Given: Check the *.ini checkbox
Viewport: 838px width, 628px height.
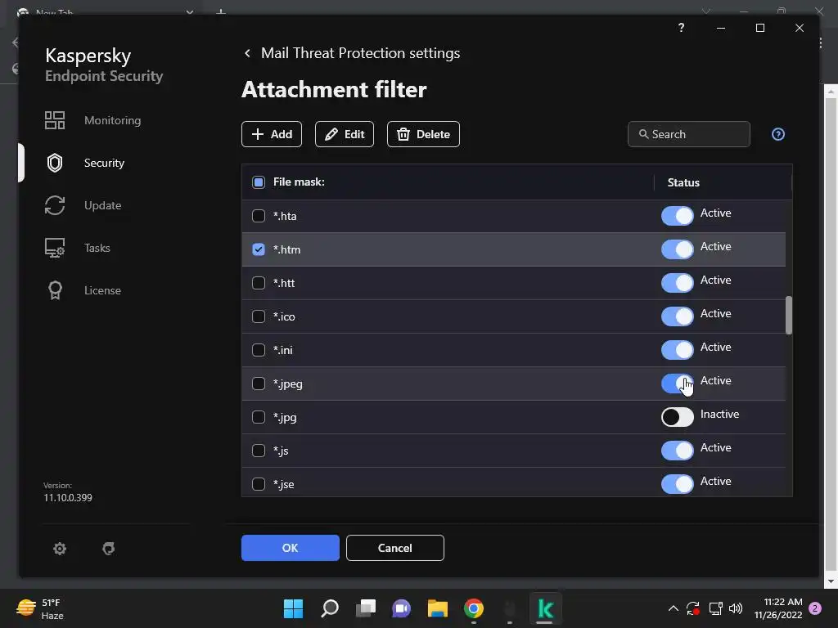Looking at the screenshot, I should tap(259, 350).
